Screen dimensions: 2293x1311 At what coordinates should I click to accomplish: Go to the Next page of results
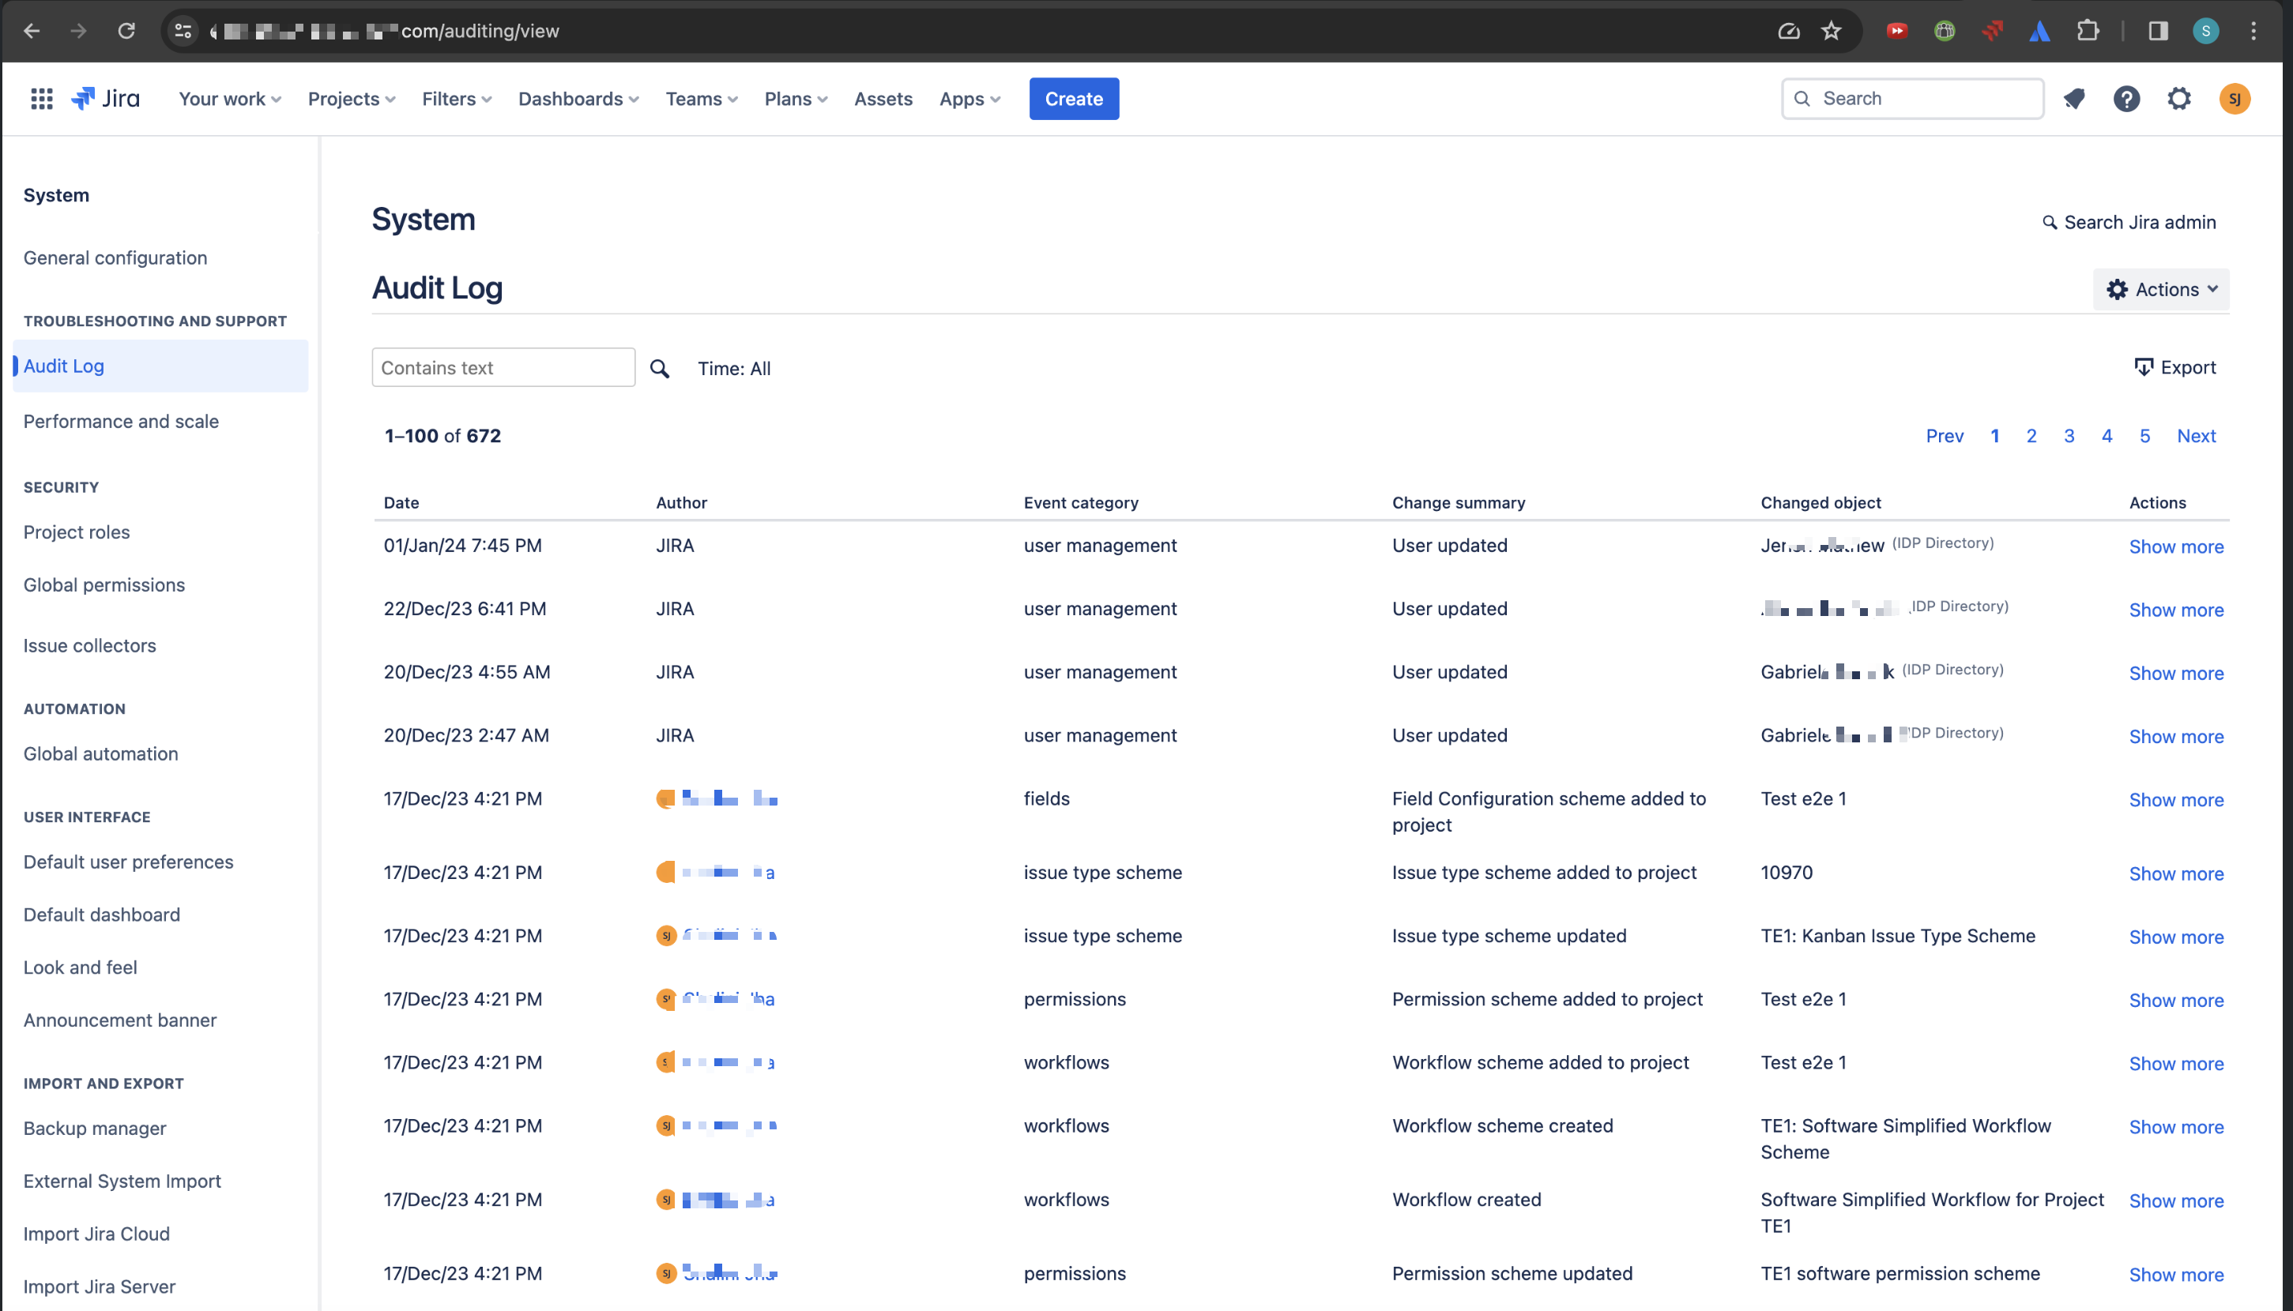point(2196,437)
